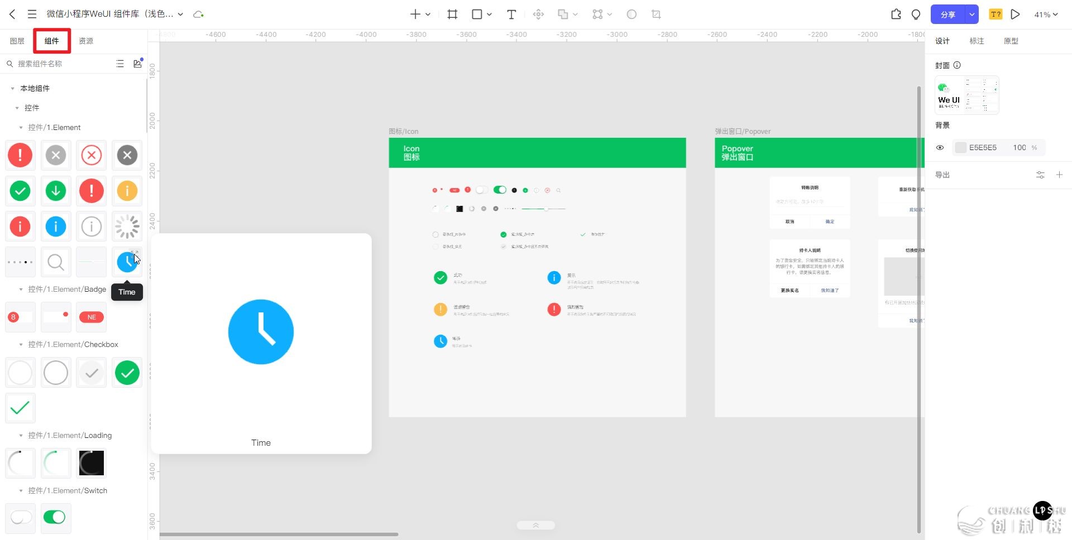
Task: Open the plugins icon in top bar
Action: [x=896, y=15]
